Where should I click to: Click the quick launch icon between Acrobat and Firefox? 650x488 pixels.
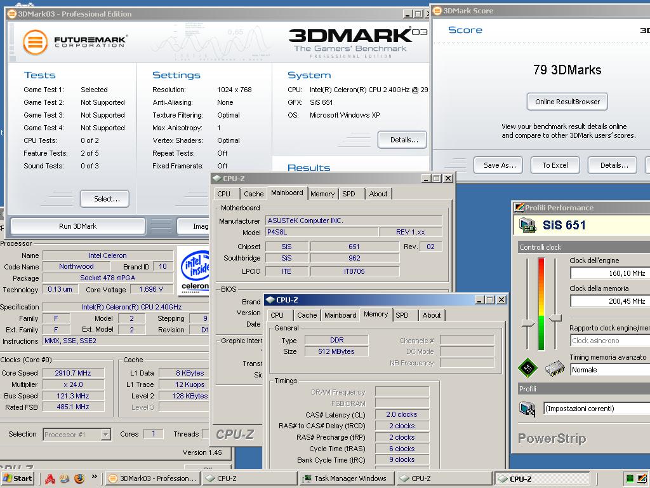pyautogui.click(x=64, y=478)
